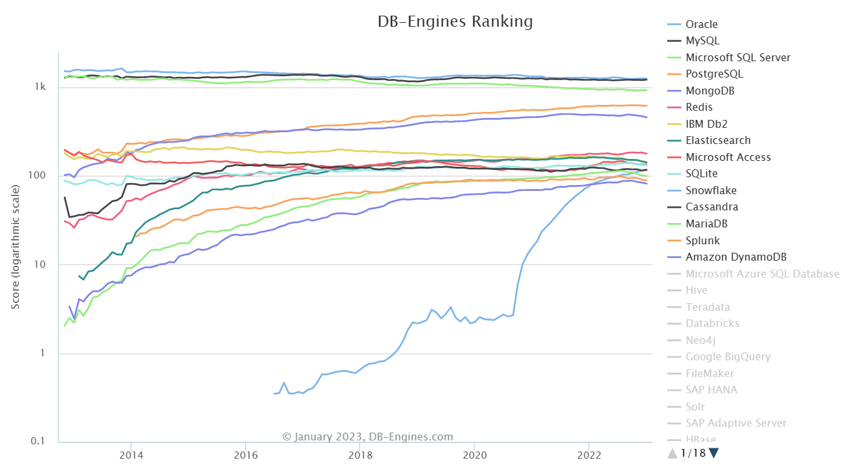865x473 pixels.
Task: Hide the Elasticsearch series
Action: point(709,141)
